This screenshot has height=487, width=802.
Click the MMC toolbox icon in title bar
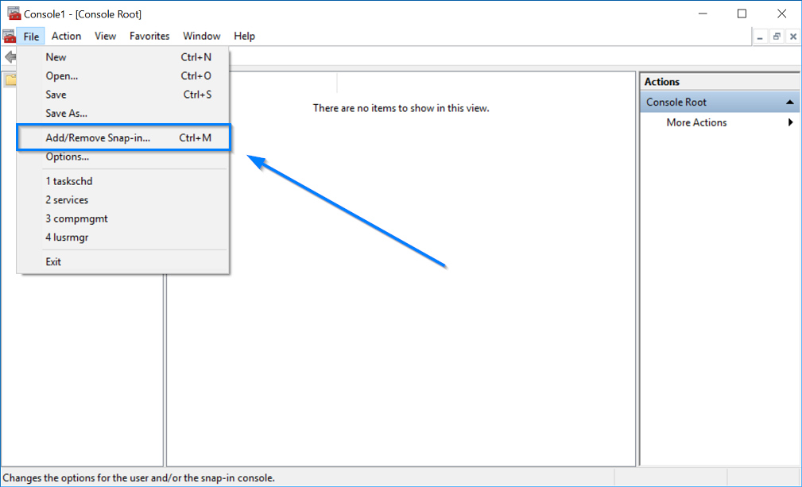(14, 14)
